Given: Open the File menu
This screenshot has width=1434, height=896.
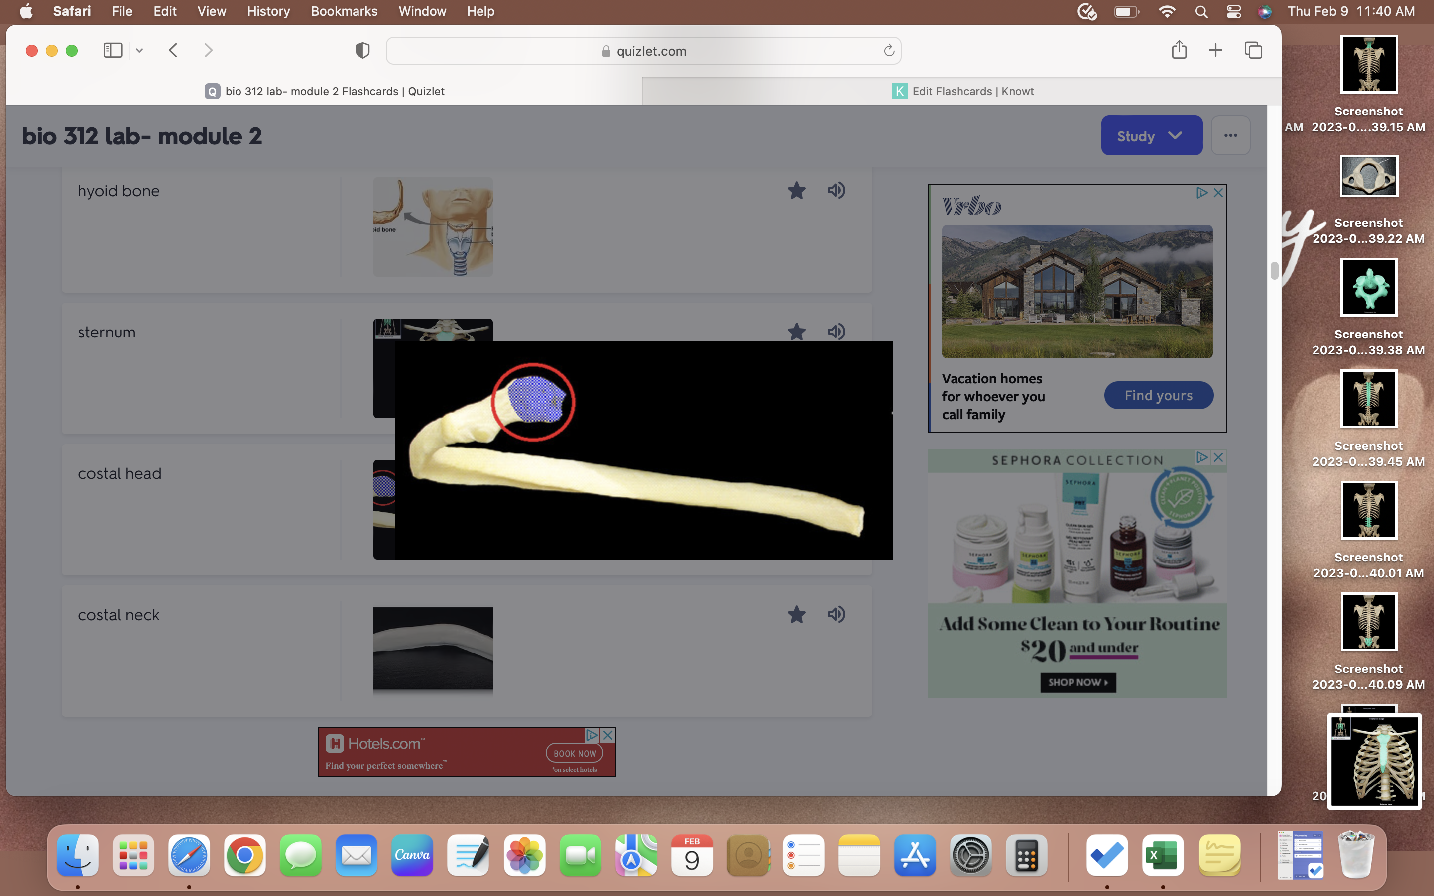Looking at the screenshot, I should [122, 11].
